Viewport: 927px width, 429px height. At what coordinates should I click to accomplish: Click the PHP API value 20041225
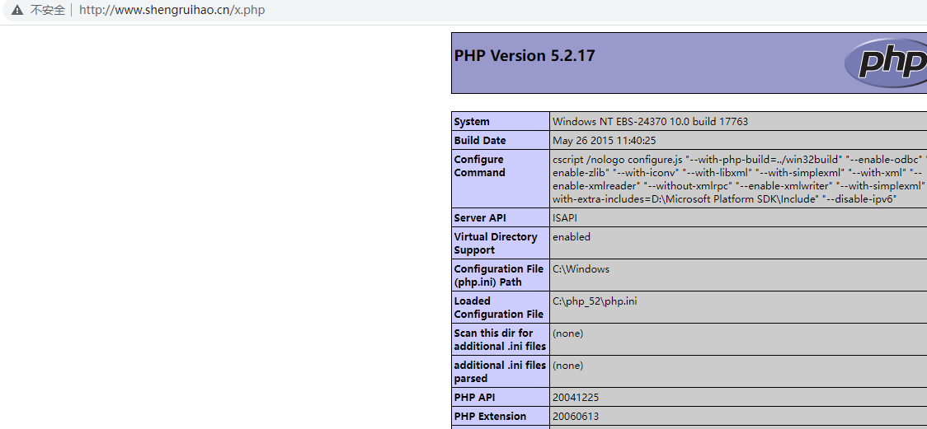click(x=576, y=398)
